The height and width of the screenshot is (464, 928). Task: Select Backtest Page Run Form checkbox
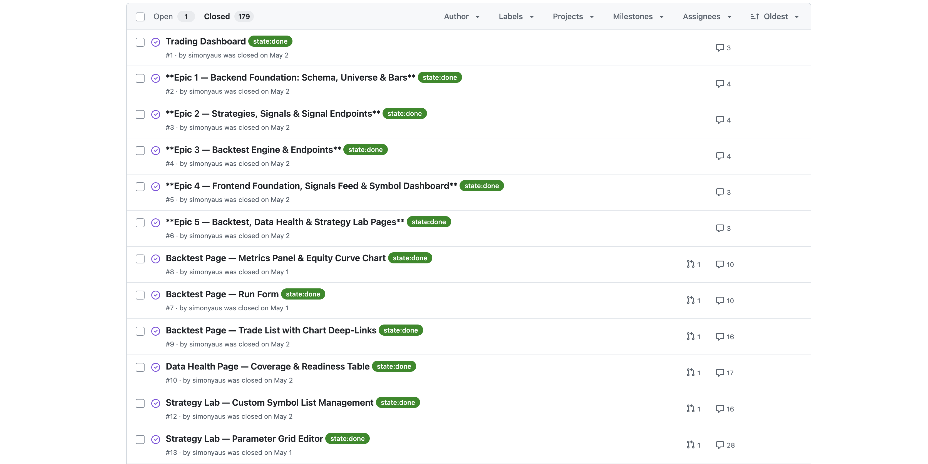(140, 295)
